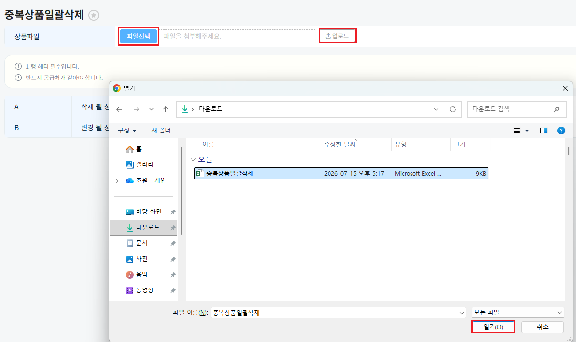The height and width of the screenshot is (342, 576).
Task: Click the 파일 이름 text field
Action: (334, 313)
